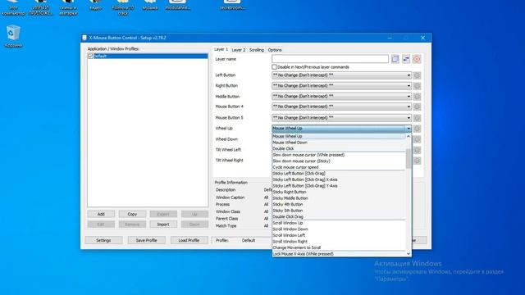Choose Double Click in the open list
Image resolution: width=525 pixels, height=295 pixels.
coord(339,148)
